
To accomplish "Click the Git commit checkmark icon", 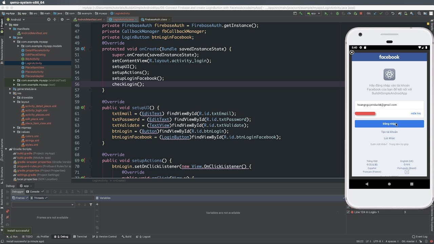I will (381, 14).
